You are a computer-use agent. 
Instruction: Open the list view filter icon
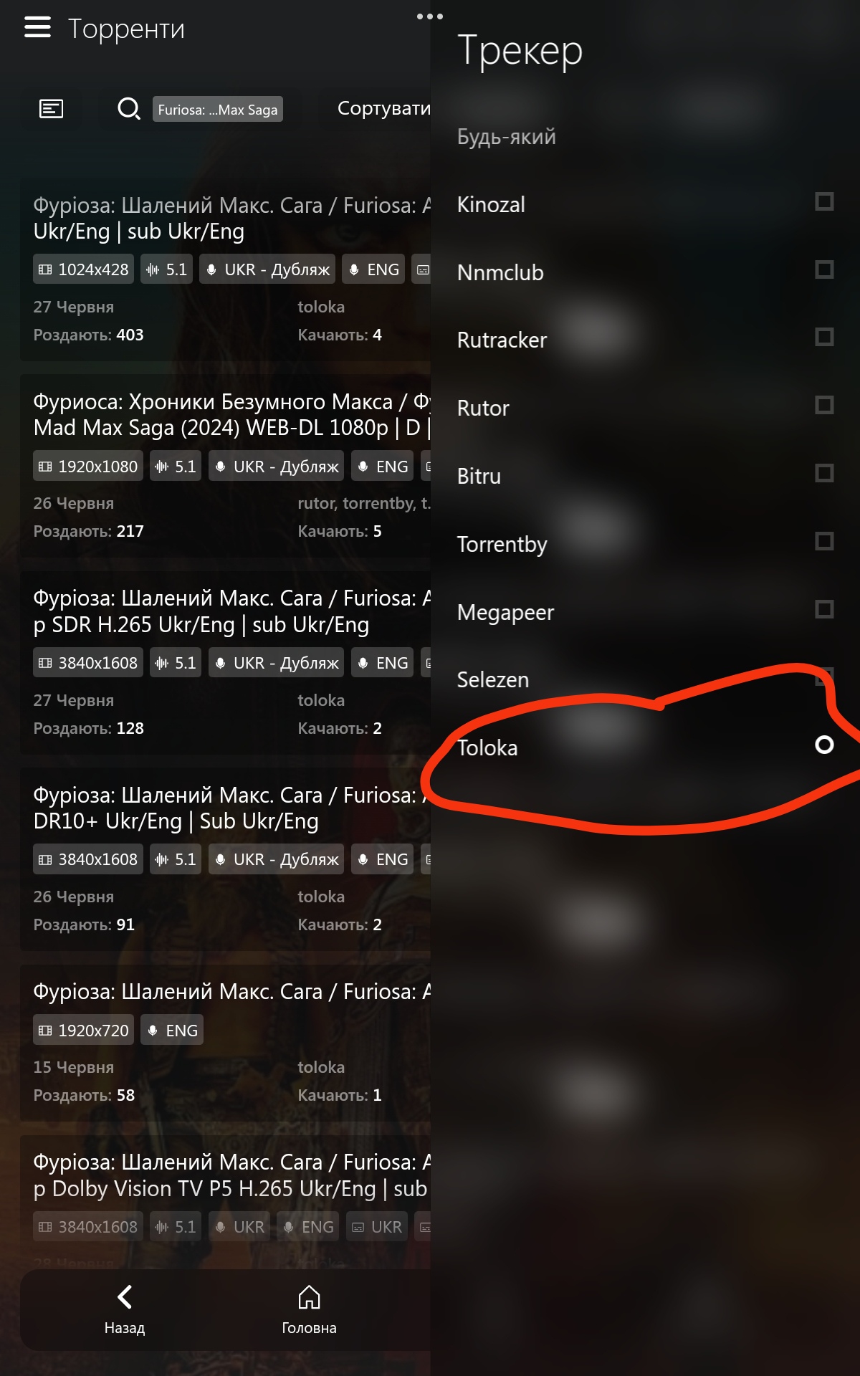point(51,109)
